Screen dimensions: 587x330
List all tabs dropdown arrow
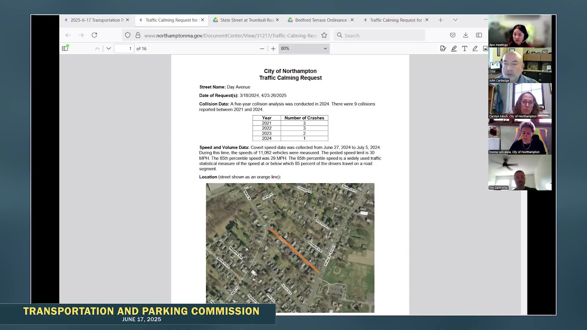[x=455, y=20]
